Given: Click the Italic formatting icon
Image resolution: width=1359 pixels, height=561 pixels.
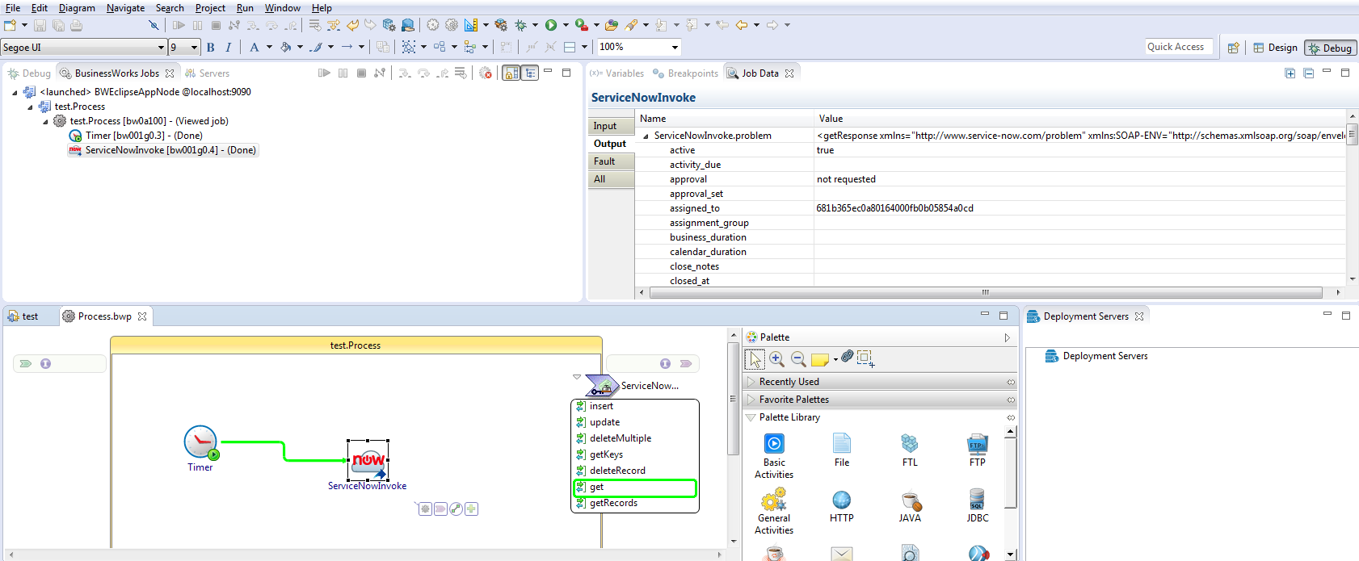Looking at the screenshot, I should [x=229, y=48].
